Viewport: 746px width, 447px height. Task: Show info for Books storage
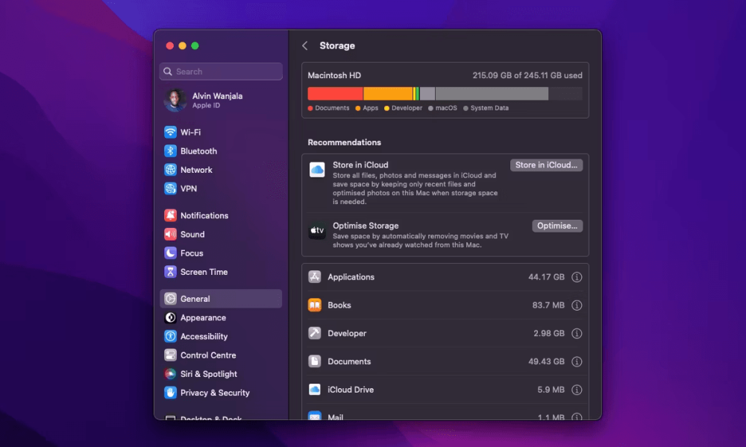click(x=577, y=305)
